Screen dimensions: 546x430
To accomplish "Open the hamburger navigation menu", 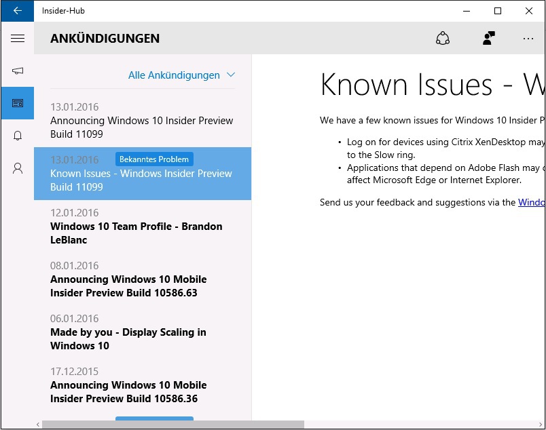I will coord(18,38).
